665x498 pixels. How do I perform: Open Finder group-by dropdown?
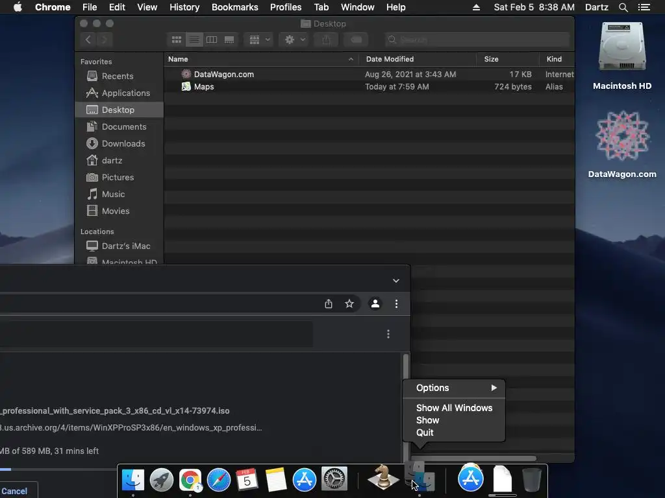coord(260,40)
